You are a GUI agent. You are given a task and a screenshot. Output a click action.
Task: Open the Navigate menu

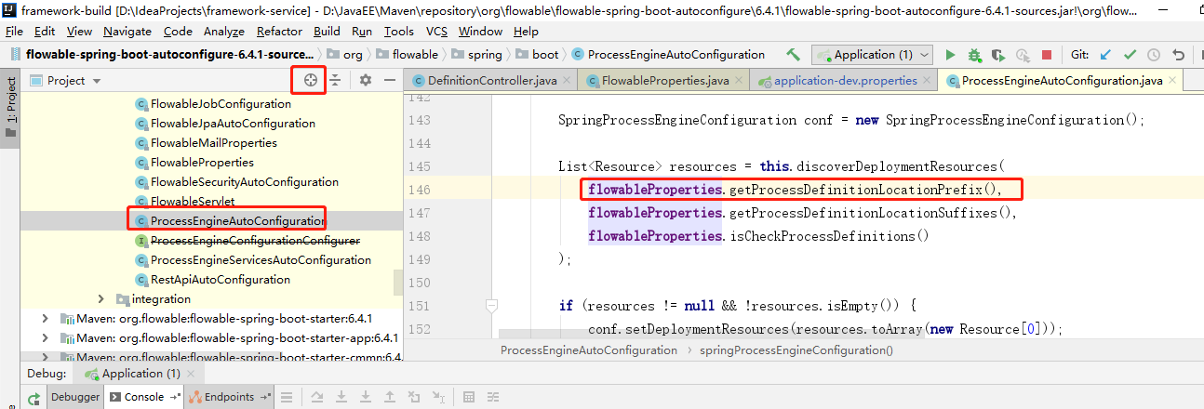coord(127,32)
